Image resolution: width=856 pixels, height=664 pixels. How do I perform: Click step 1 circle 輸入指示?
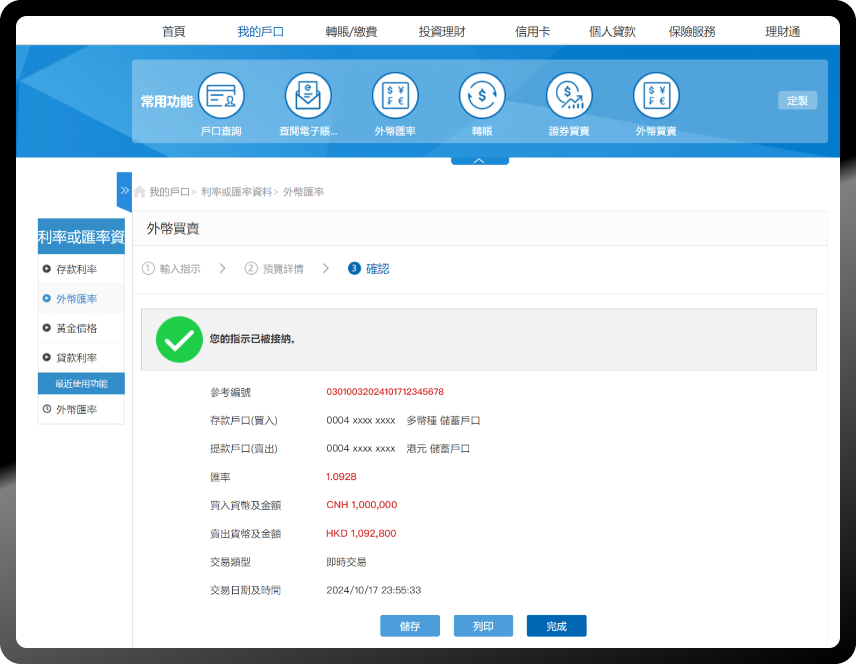click(148, 268)
